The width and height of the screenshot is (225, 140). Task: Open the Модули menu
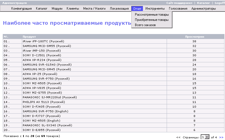57,9
